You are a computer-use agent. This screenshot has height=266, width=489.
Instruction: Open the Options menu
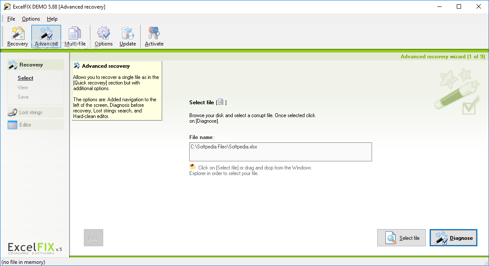[31, 19]
